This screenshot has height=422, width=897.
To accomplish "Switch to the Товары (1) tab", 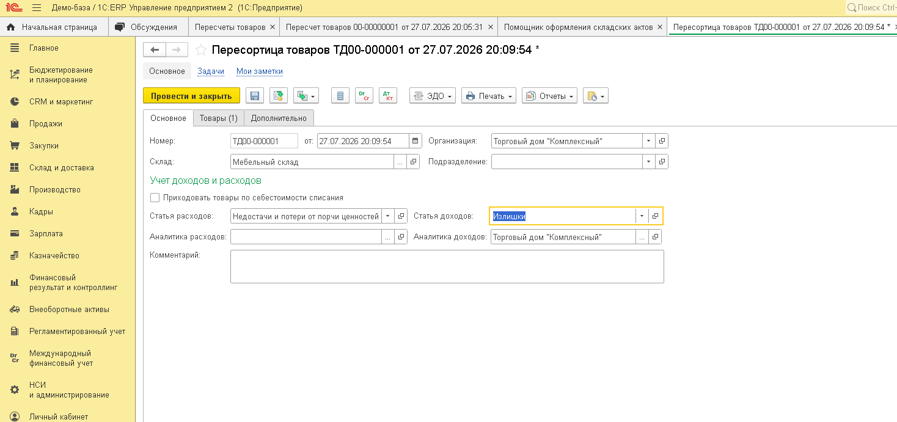I will [219, 118].
